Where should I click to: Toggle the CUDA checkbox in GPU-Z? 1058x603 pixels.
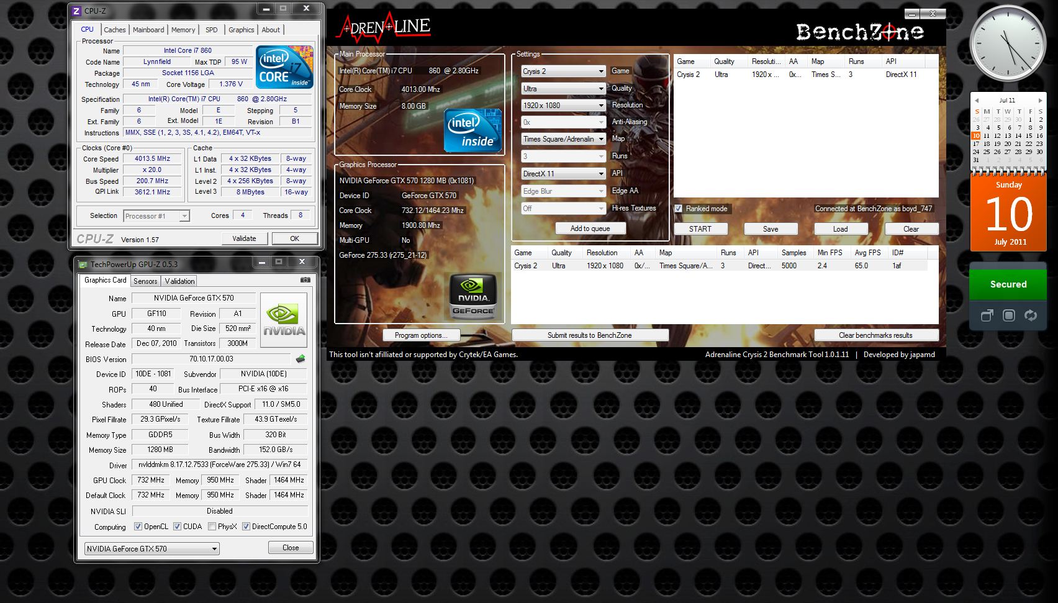pos(177,527)
